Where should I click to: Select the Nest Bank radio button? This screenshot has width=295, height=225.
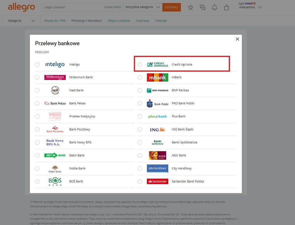point(37,90)
